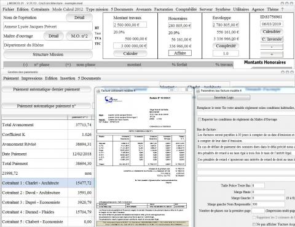Click the date field 06/03/2019
This screenshot has width=295, height=227.
click(272, 24)
